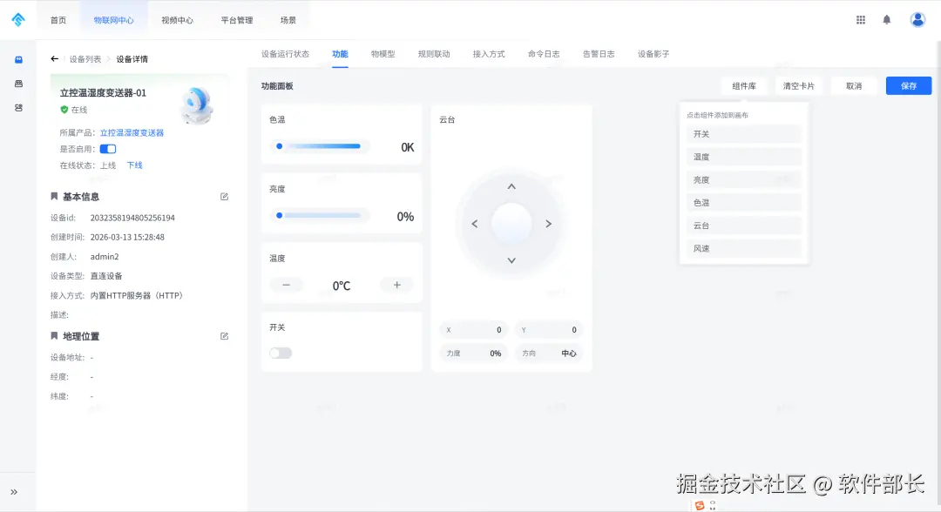The image size is (941, 512).
Task: Toggle the 是否启用 switch
Action: click(x=107, y=148)
